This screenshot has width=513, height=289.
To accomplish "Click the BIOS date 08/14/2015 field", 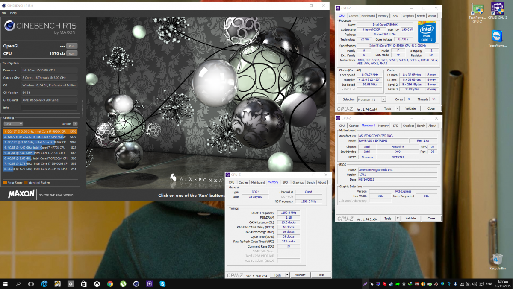I will click(x=398, y=179).
